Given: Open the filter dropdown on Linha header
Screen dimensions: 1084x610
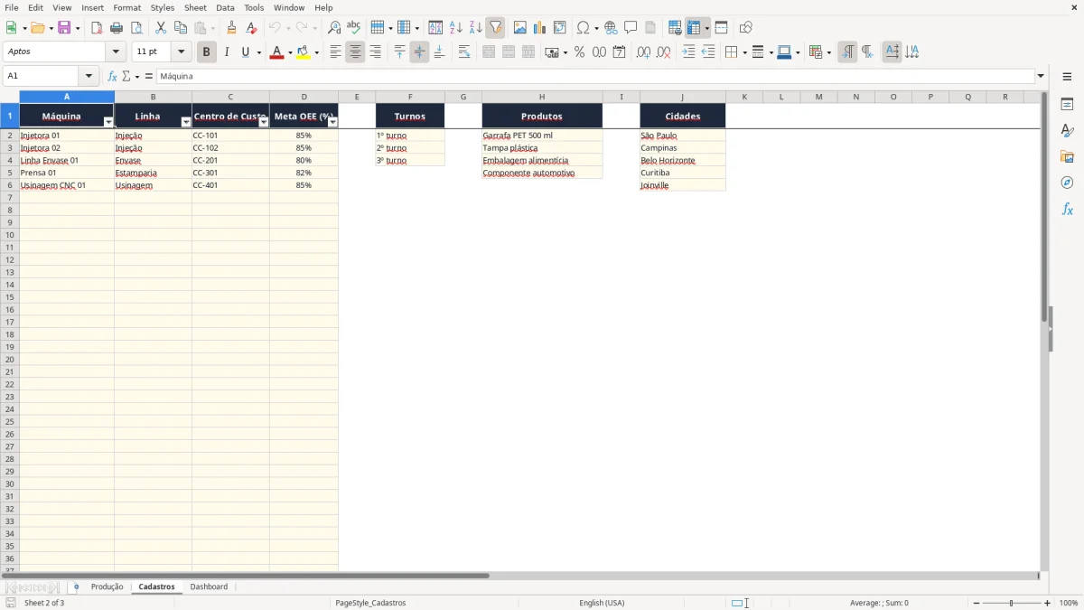Looking at the screenshot, I should point(186,122).
